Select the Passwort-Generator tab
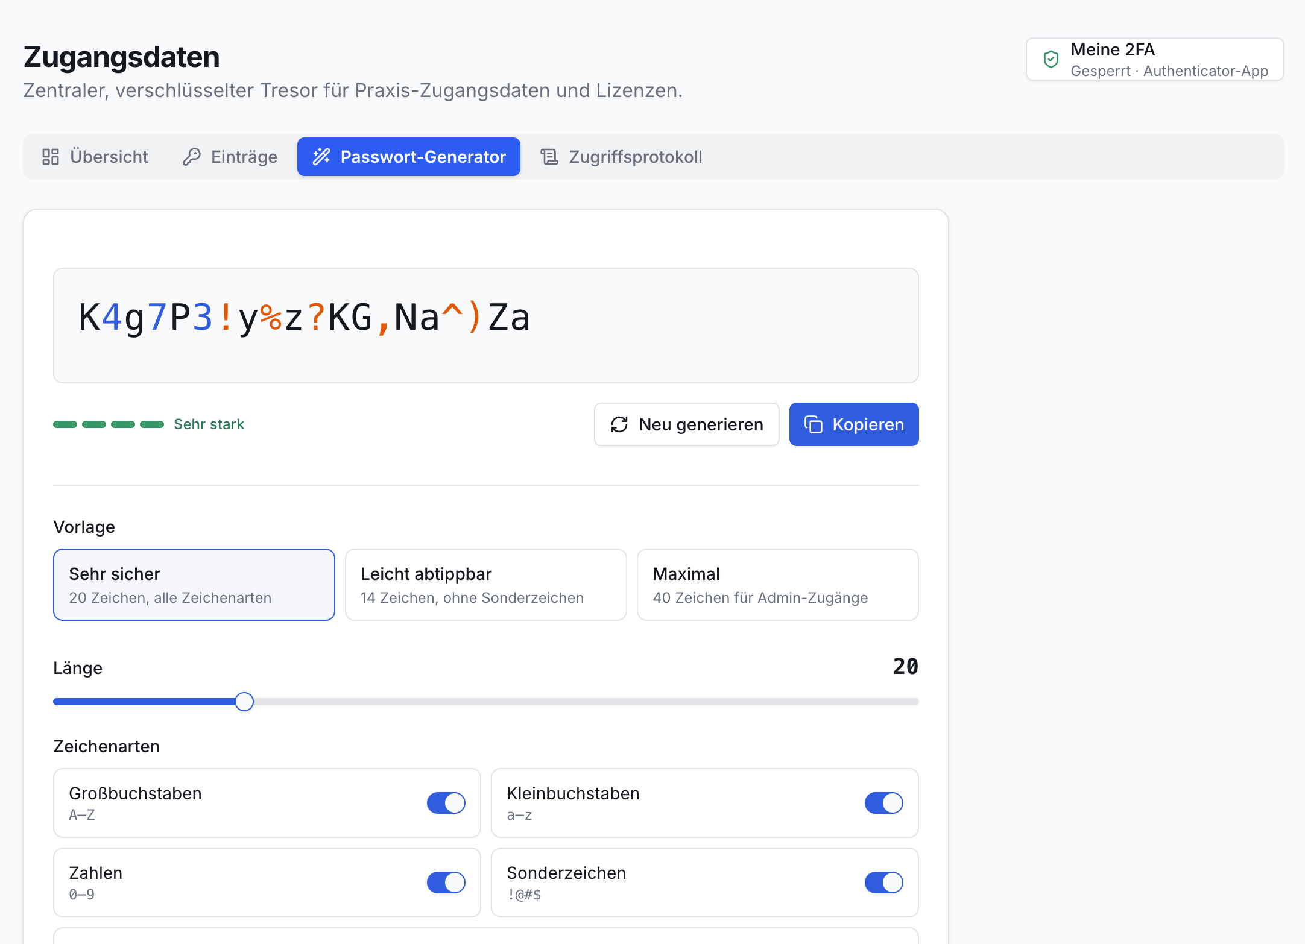The height and width of the screenshot is (944, 1305). [x=409, y=157]
